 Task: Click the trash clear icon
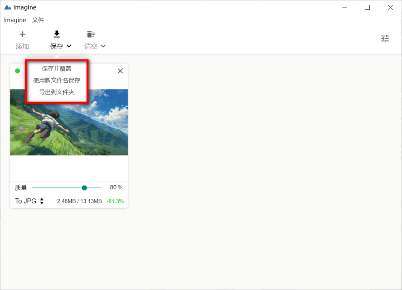[x=91, y=34]
